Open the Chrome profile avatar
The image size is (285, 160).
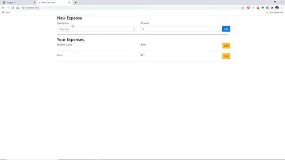[x=277, y=8]
